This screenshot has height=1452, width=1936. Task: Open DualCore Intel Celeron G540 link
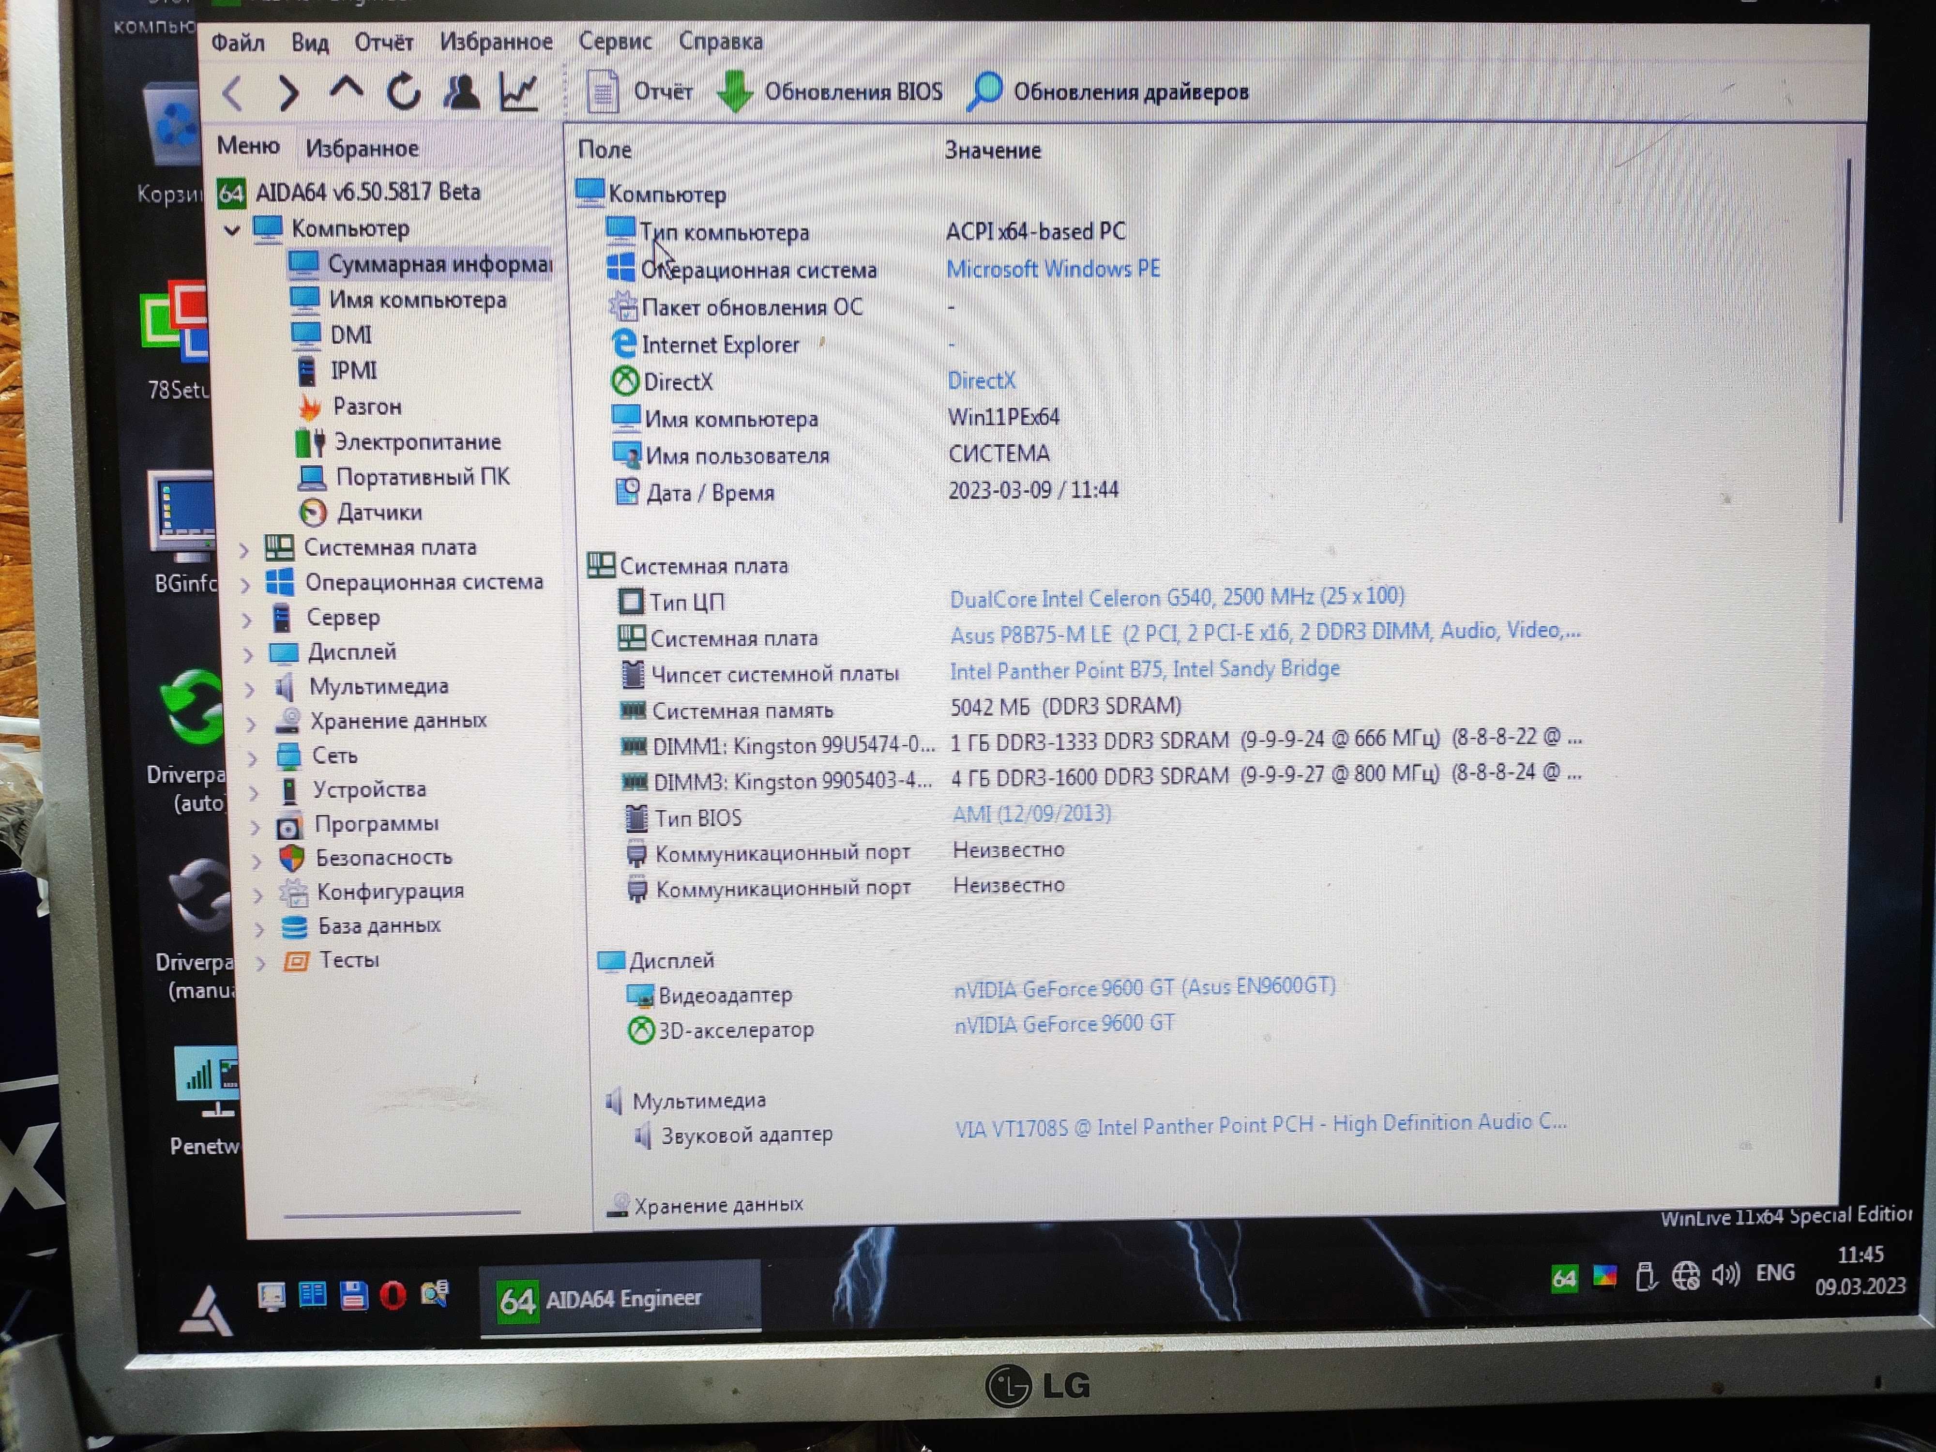pyautogui.click(x=1177, y=598)
